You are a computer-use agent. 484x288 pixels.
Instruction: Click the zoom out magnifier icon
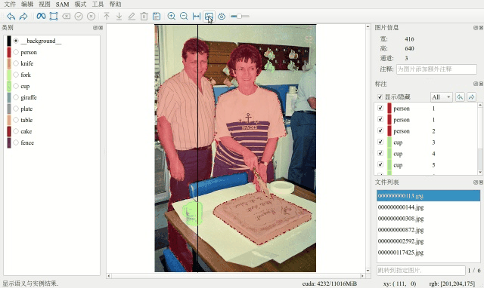click(x=184, y=16)
